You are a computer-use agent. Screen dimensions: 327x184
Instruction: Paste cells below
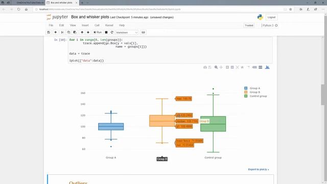click(75, 32)
